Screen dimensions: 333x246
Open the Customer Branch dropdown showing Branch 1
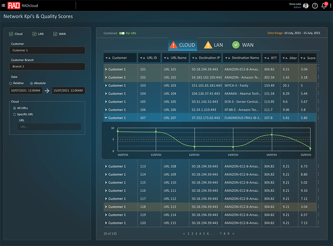[x=47, y=66]
